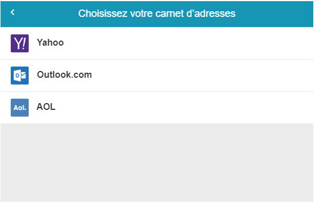Click the white 'Aol.' lettering in the logo
Image resolution: width=315 pixels, height=204 pixels.
click(20, 108)
